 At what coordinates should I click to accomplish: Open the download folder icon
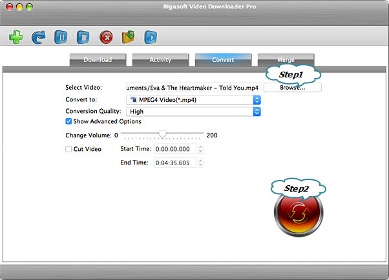(128, 37)
